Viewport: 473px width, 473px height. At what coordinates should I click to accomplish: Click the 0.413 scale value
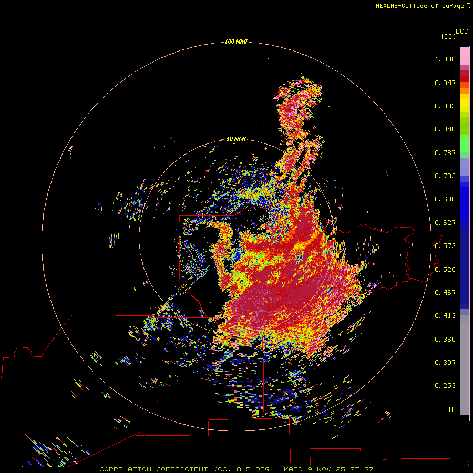(445, 316)
